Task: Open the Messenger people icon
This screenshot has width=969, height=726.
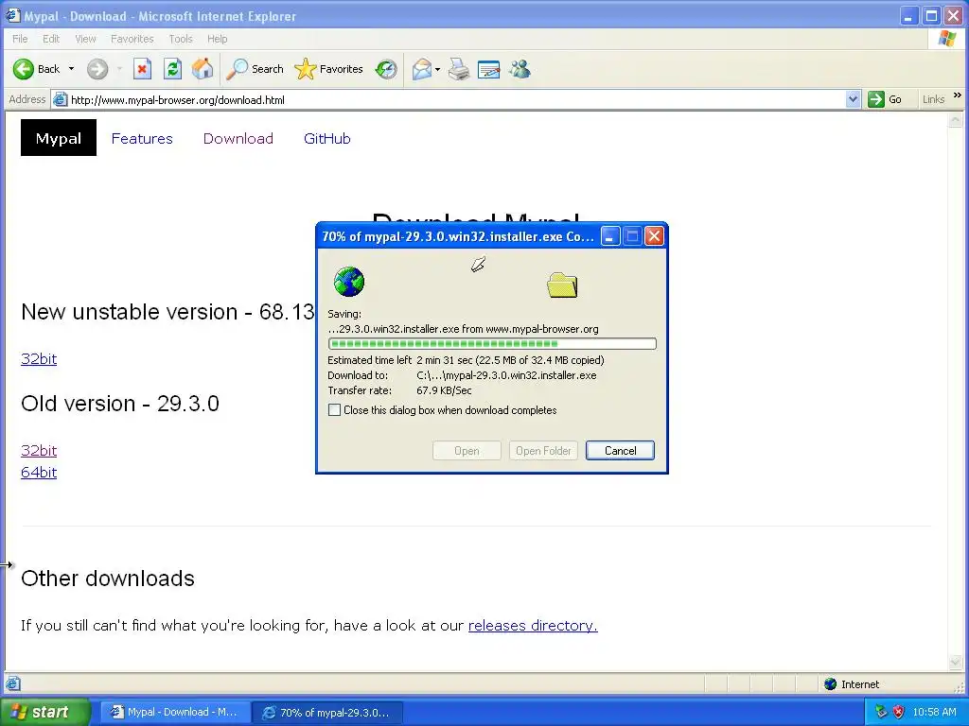Action: click(520, 69)
